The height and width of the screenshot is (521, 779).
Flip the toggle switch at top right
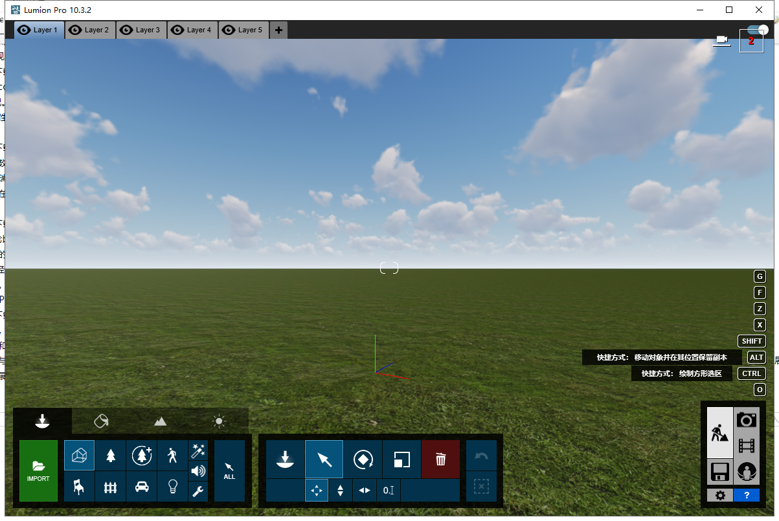[x=756, y=30]
